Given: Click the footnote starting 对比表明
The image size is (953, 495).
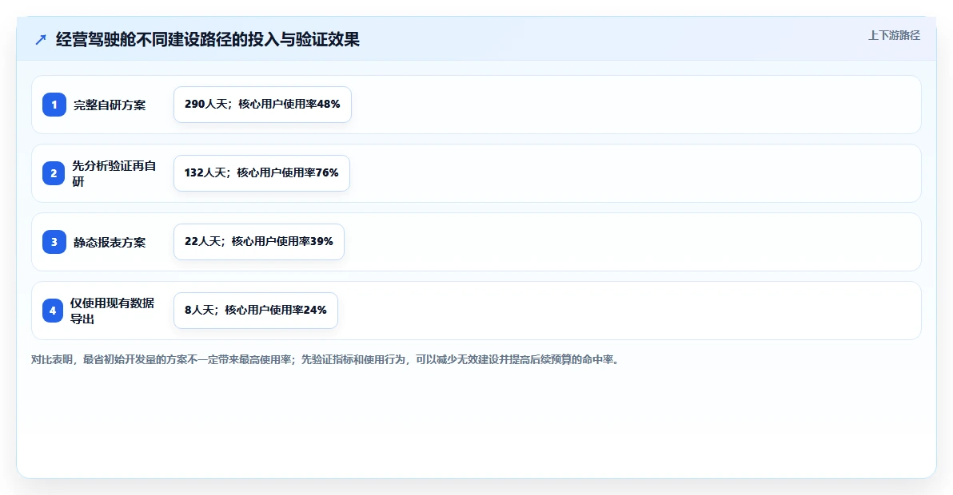Looking at the screenshot, I should pyautogui.click(x=326, y=360).
